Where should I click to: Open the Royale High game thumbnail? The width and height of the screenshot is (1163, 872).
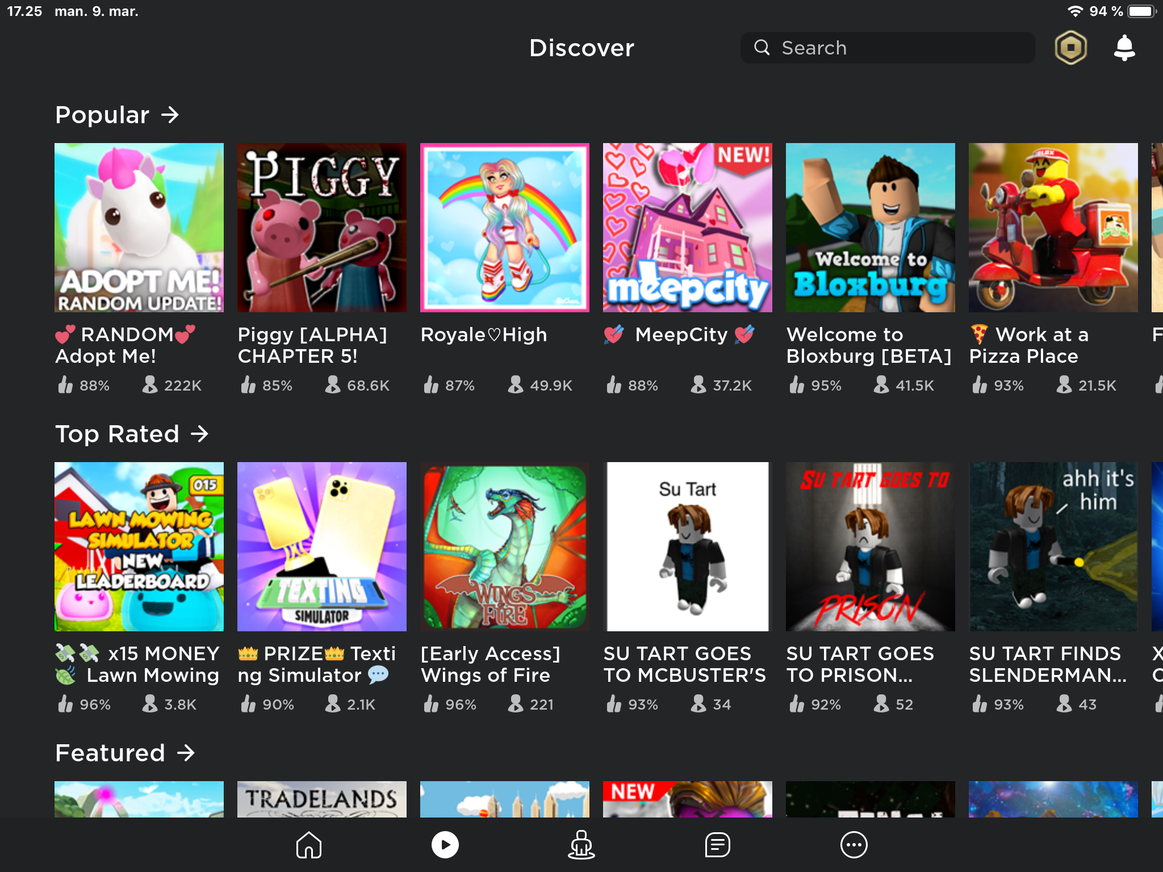tap(505, 228)
